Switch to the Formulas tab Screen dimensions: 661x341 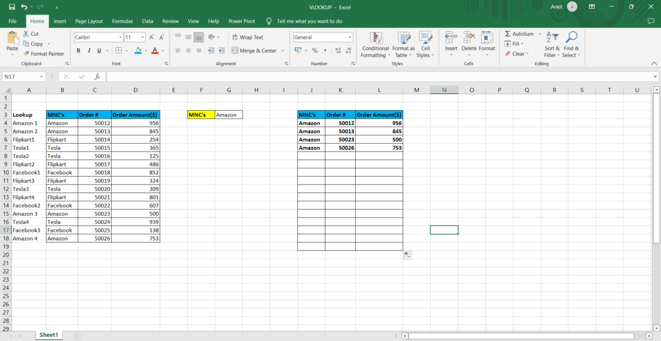click(122, 21)
